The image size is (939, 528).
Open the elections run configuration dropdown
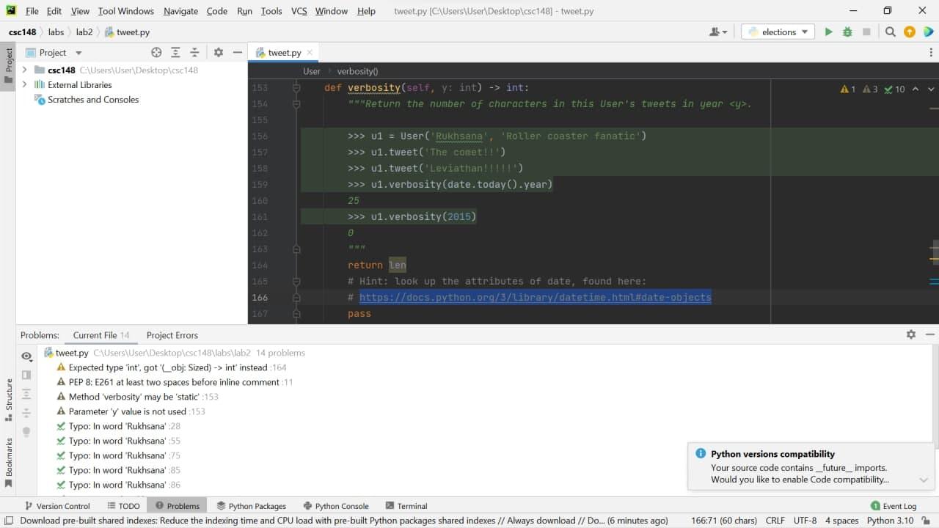[803, 32]
